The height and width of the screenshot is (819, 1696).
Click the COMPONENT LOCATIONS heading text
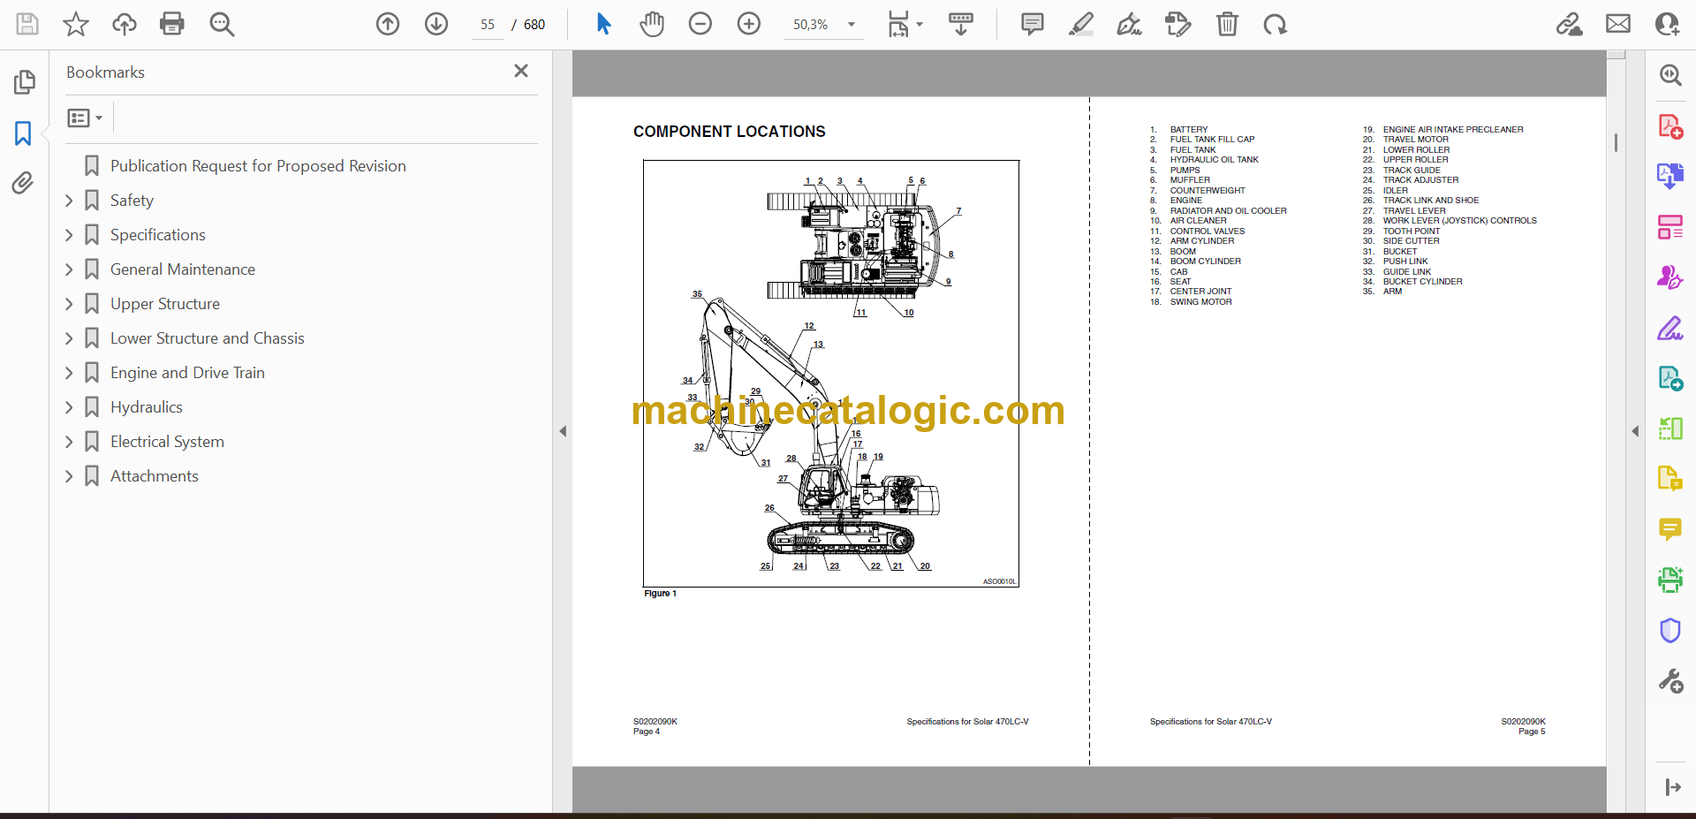pyautogui.click(x=730, y=132)
